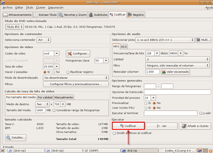This screenshot has height=153, width=213.
Task: Click the Ejecutar al terminar field
Action: tap(171, 113)
